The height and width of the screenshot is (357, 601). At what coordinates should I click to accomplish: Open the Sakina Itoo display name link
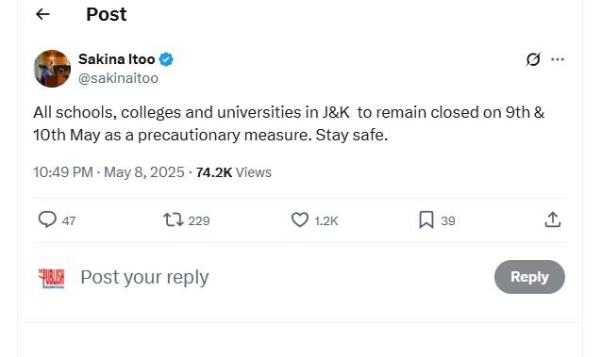[117, 59]
